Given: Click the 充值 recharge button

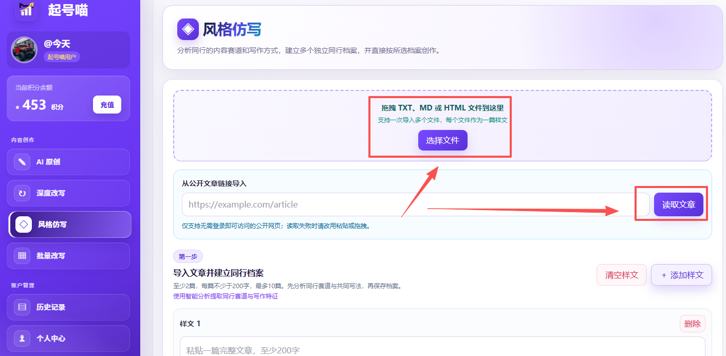Looking at the screenshot, I should [x=107, y=104].
